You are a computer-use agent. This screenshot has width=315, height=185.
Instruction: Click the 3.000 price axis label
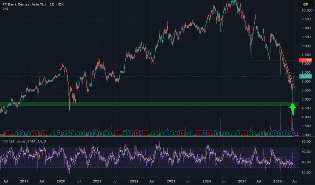306,135
